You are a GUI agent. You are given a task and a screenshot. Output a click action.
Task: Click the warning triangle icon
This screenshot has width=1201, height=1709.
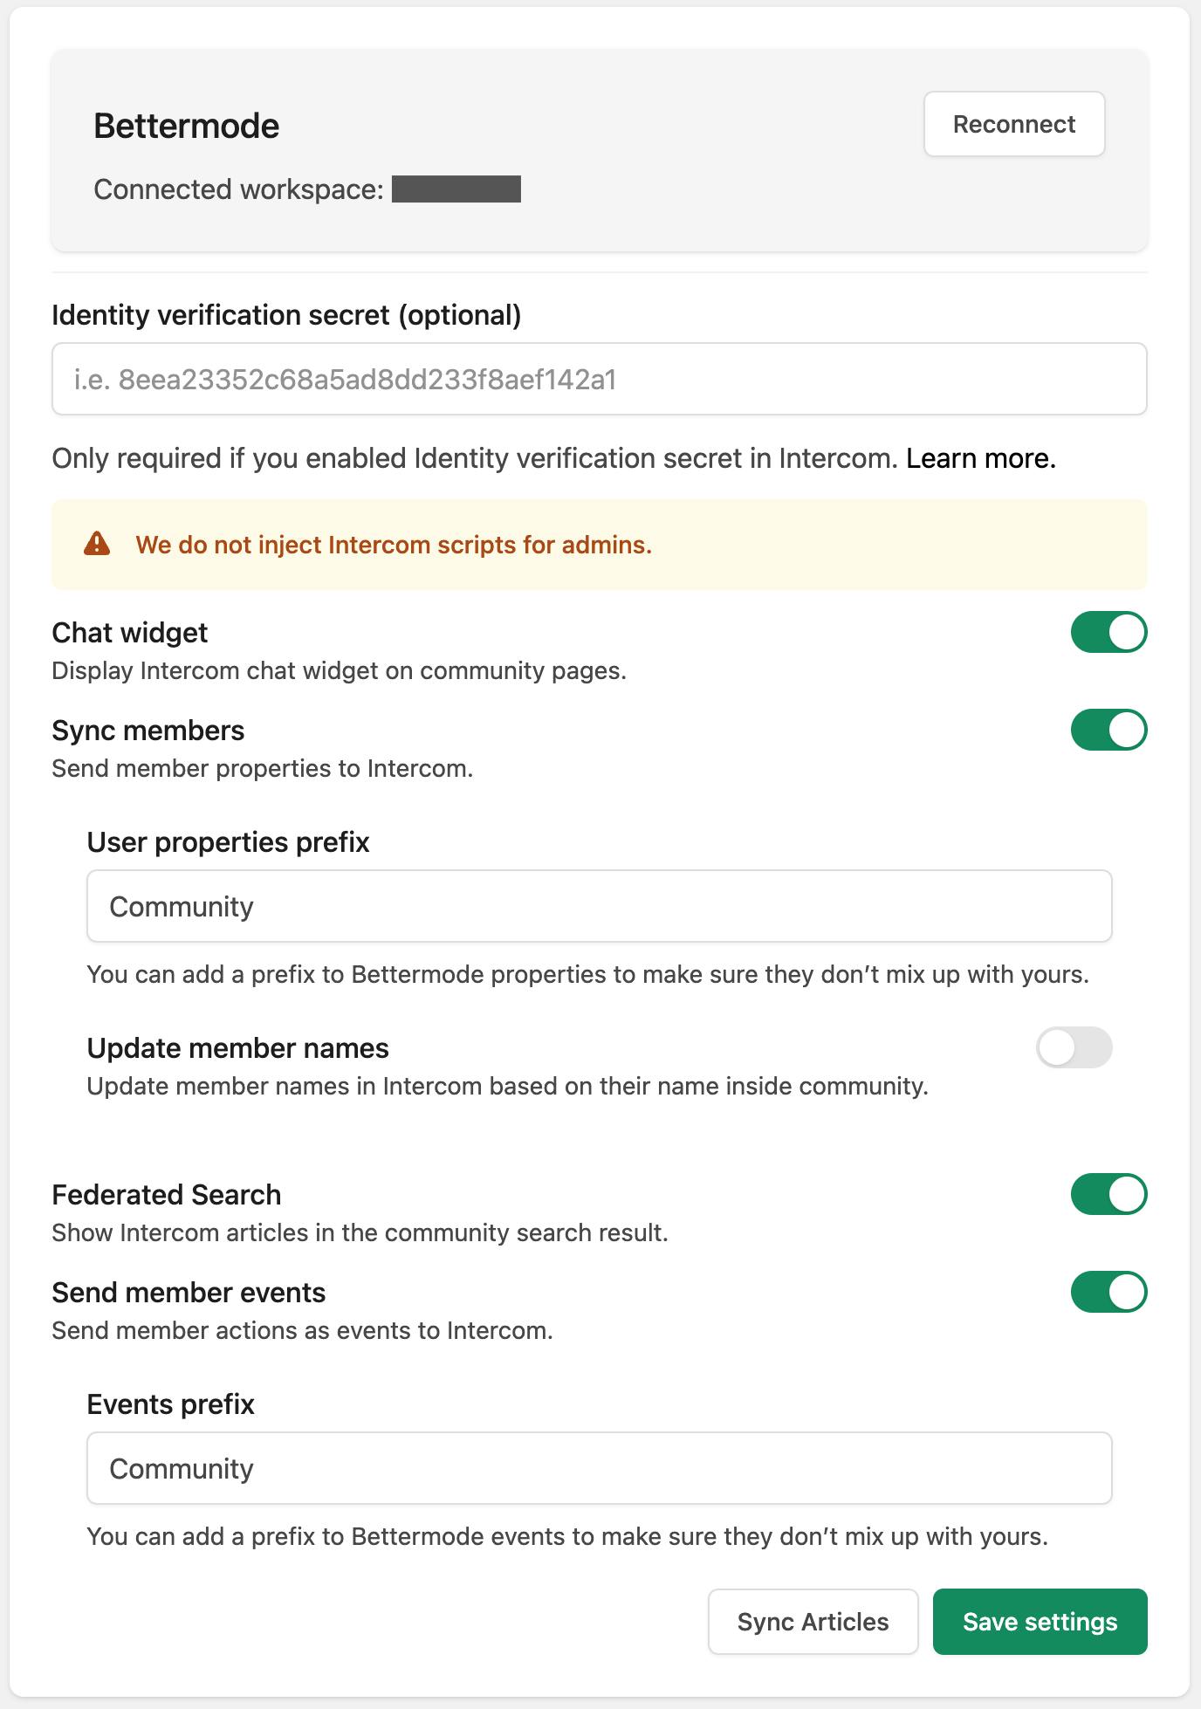coord(97,544)
